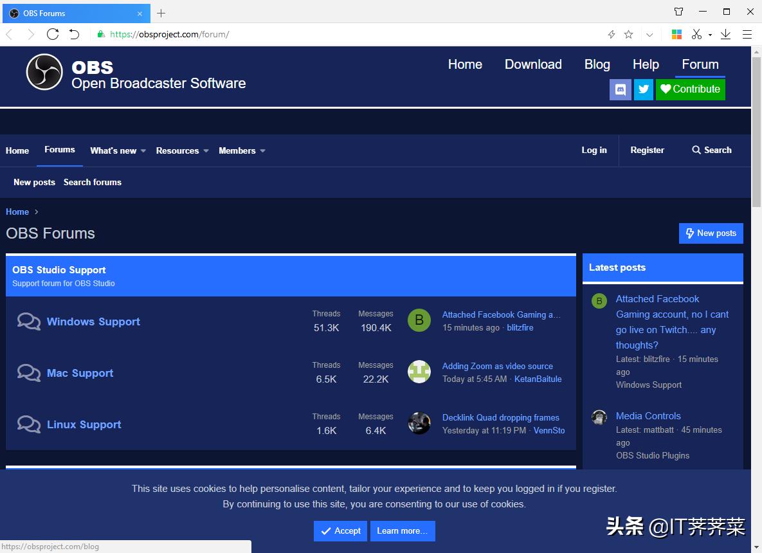762x553 pixels.
Task: Close the OBS Forums tab
Action: (140, 14)
